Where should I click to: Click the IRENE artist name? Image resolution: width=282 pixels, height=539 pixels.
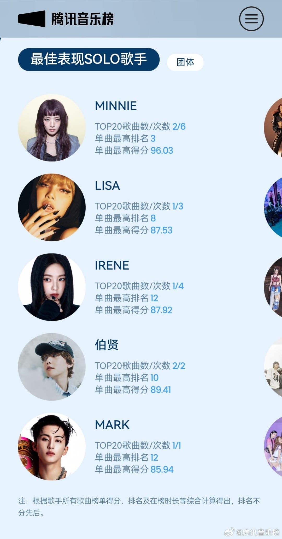pos(112,265)
